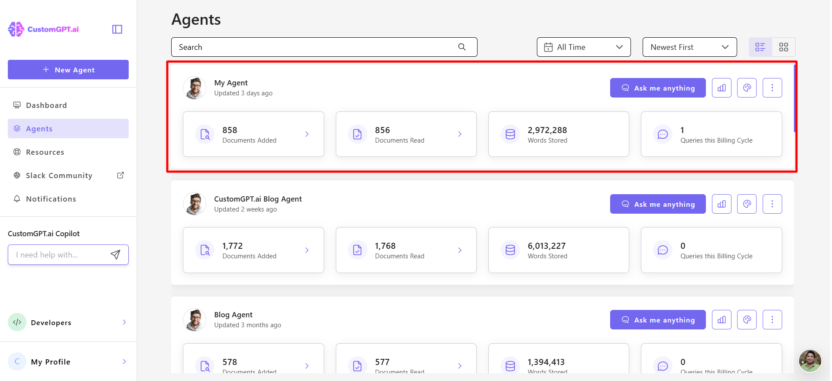Expand the My Profile chevron
Viewport: 832px width, 381px height.
[x=124, y=361]
